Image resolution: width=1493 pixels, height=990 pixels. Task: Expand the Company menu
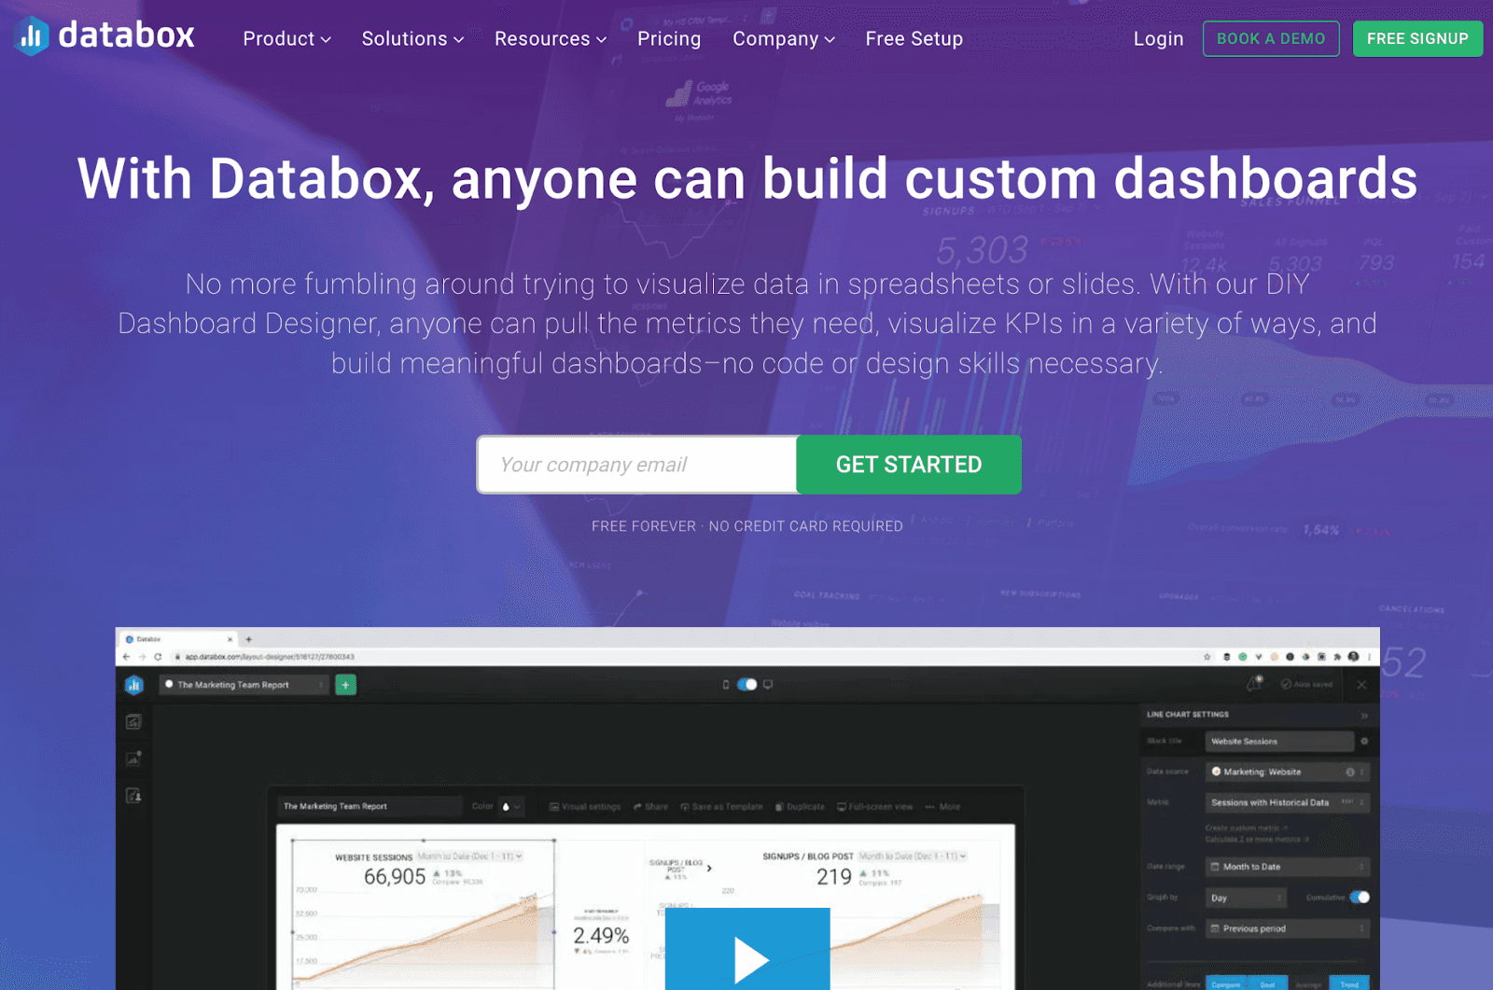point(784,39)
